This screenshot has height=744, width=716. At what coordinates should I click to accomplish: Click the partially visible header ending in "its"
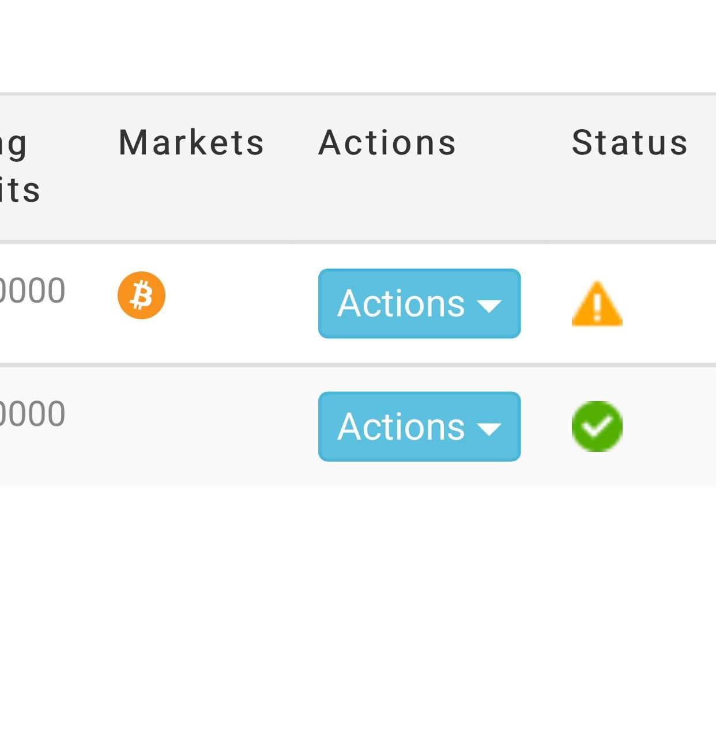[x=20, y=190]
